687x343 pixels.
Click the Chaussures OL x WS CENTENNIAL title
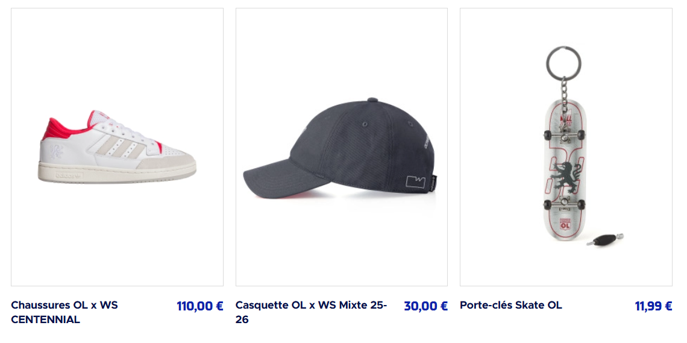coord(64,312)
